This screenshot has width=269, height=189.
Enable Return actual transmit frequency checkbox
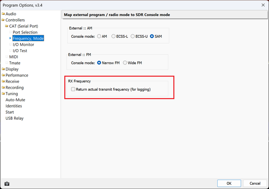click(73, 89)
